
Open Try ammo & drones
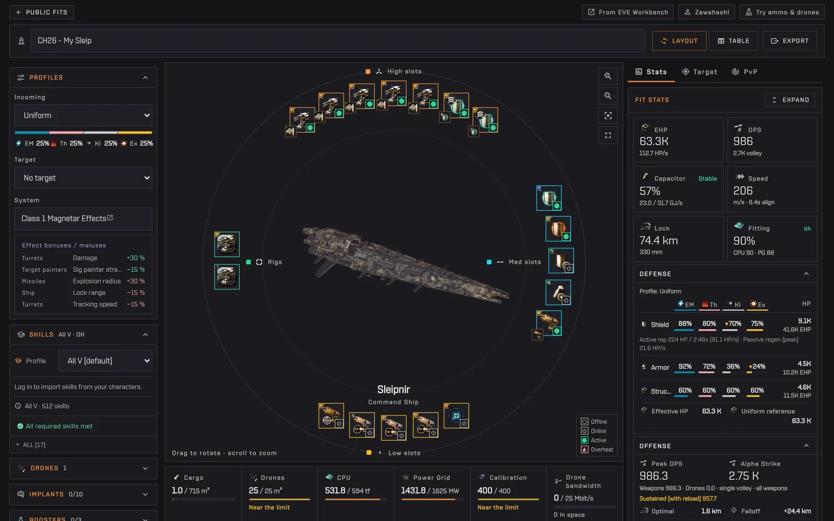(782, 12)
